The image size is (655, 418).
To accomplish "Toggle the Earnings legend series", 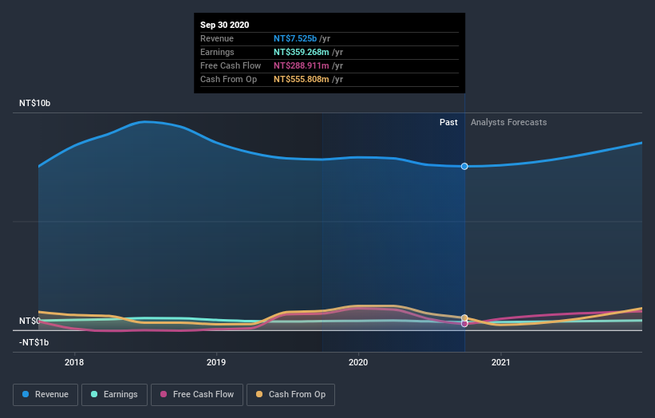I will [114, 395].
